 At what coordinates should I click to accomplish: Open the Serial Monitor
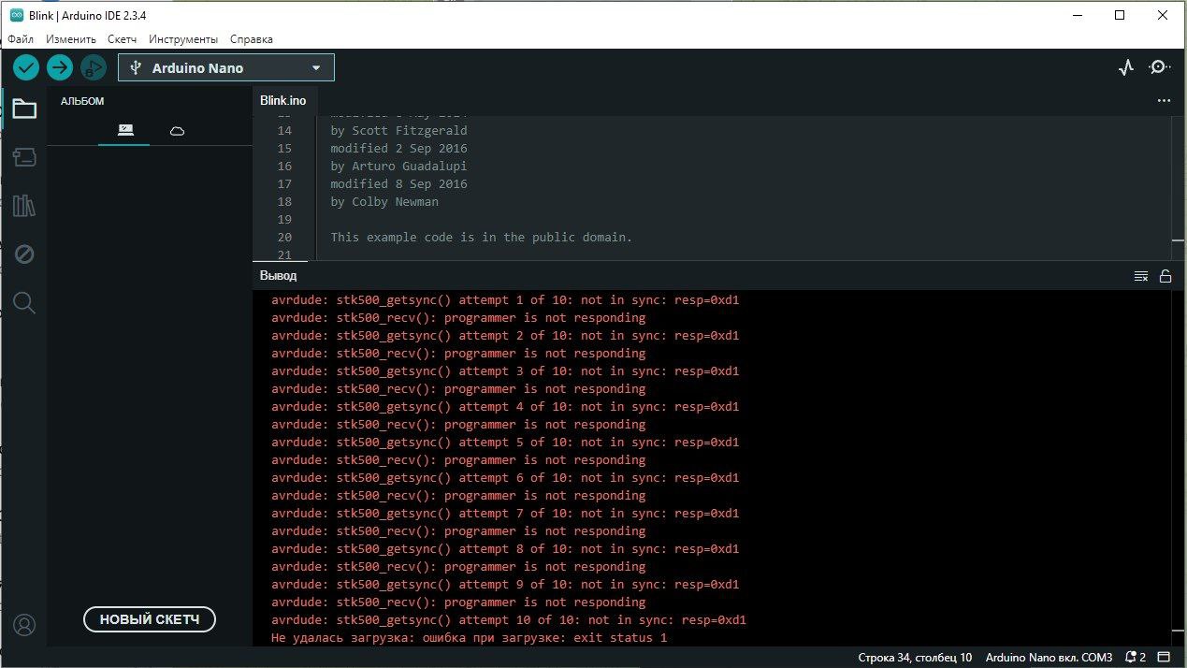tap(1160, 67)
